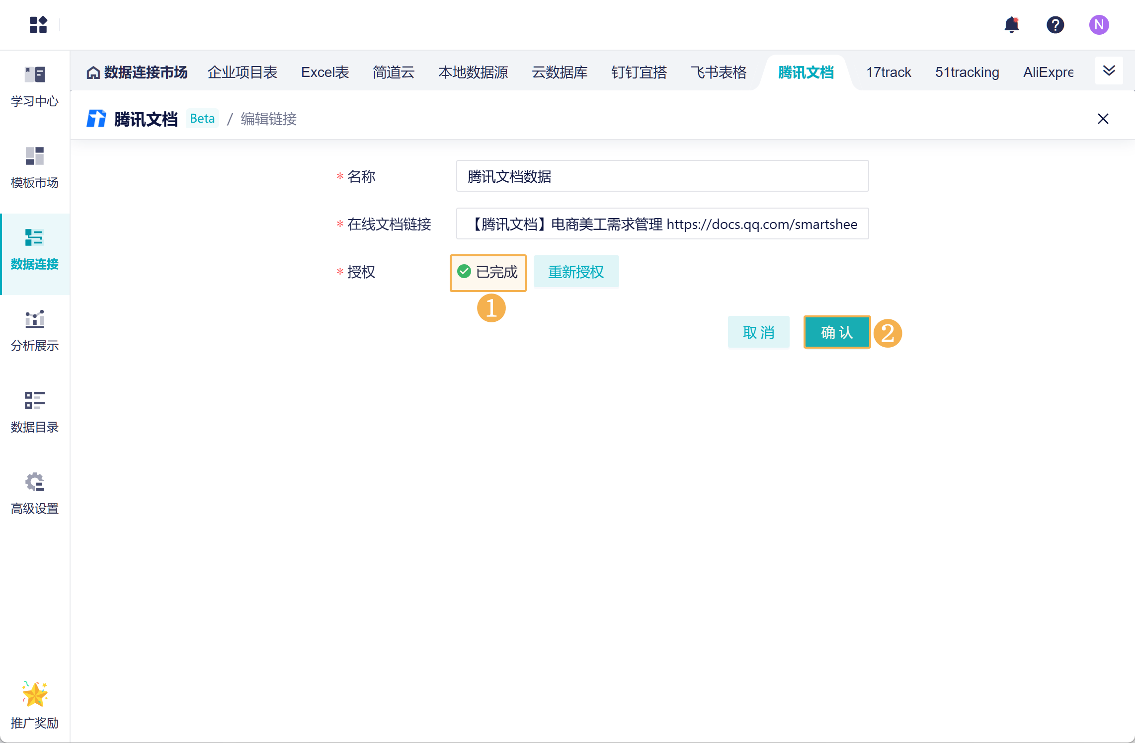Click the user avatar N
This screenshot has width=1135, height=743.
(x=1099, y=24)
